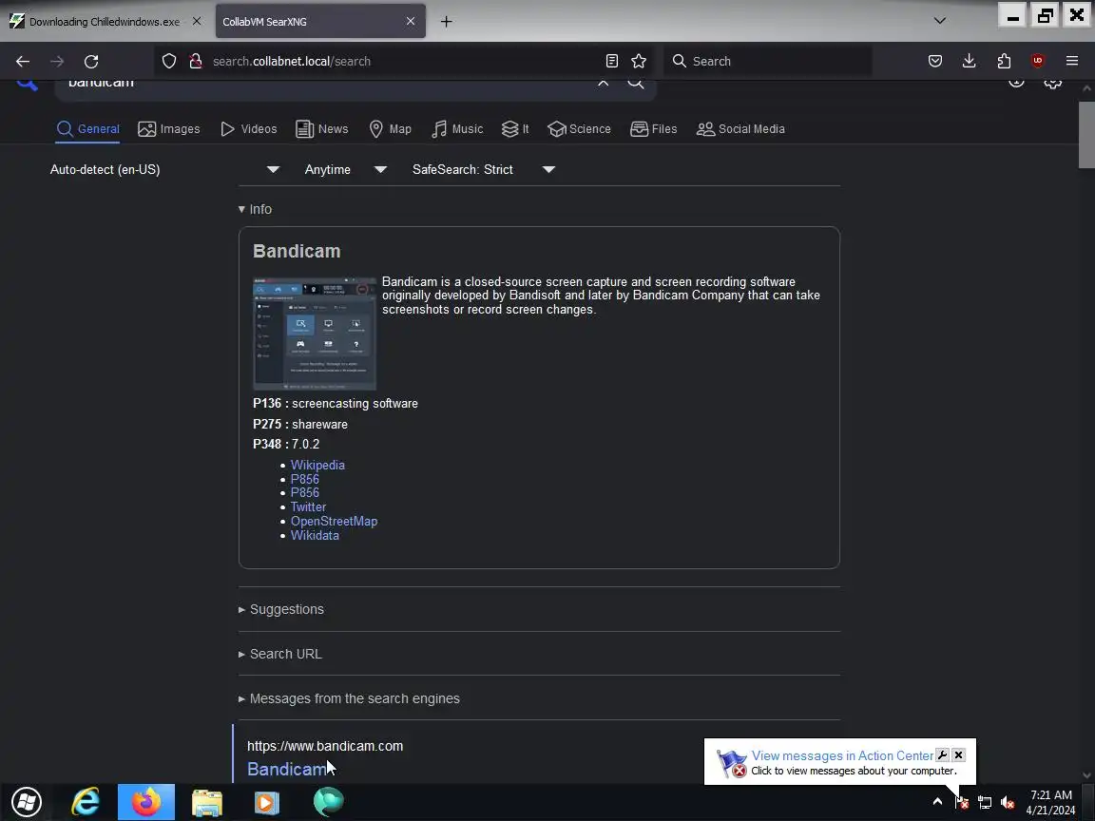Select the Map search category
Image resolution: width=1095 pixels, height=821 pixels.
(x=391, y=129)
